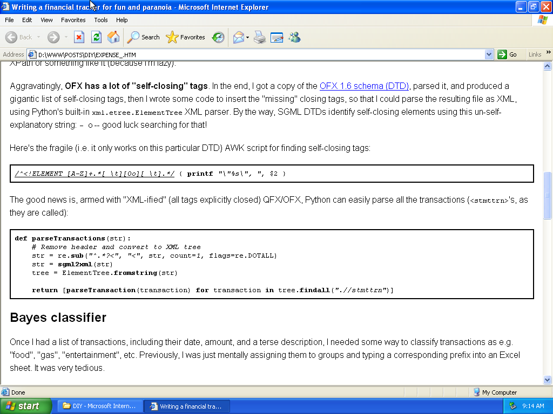The height and width of the screenshot is (414, 553).
Task: Click the Go button
Action: (507, 54)
